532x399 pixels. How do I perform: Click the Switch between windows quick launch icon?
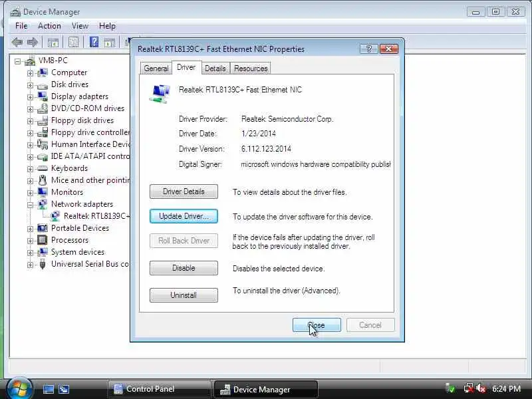click(x=63, y=389)
